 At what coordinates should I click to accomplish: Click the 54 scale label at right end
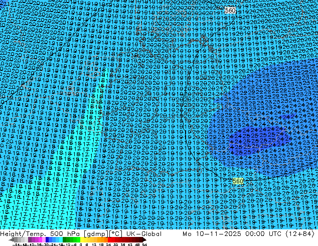pos(144,245)
